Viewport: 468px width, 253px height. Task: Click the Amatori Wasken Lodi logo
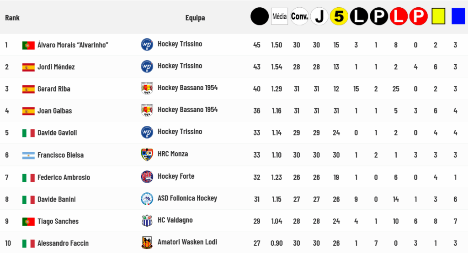pos(147,243)
